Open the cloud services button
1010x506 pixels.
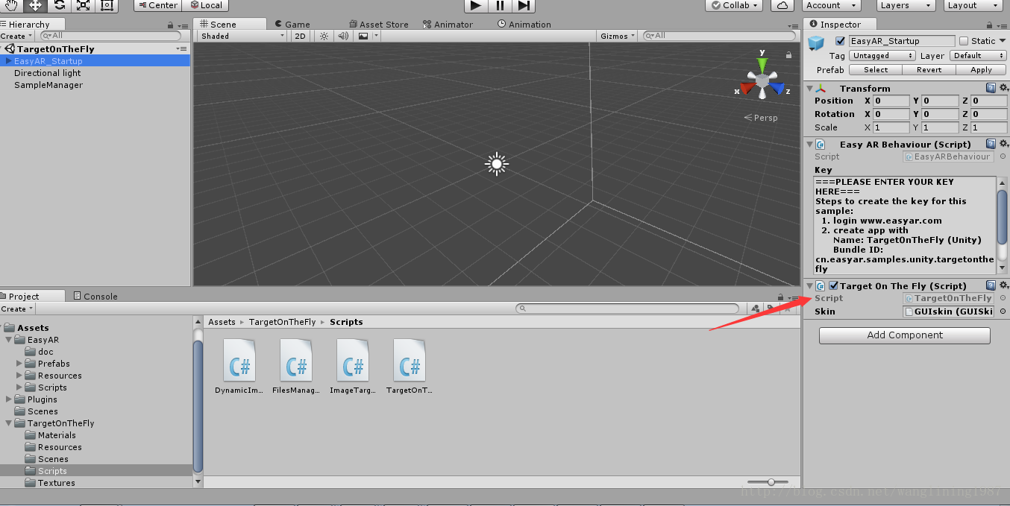tap(782, 5)
